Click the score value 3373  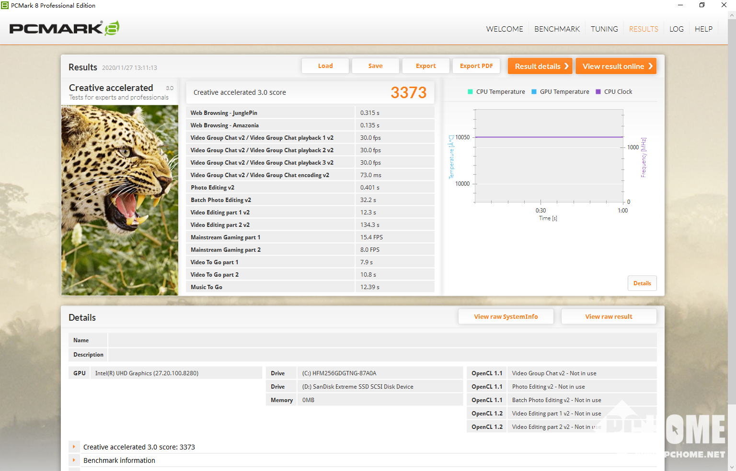409,92
